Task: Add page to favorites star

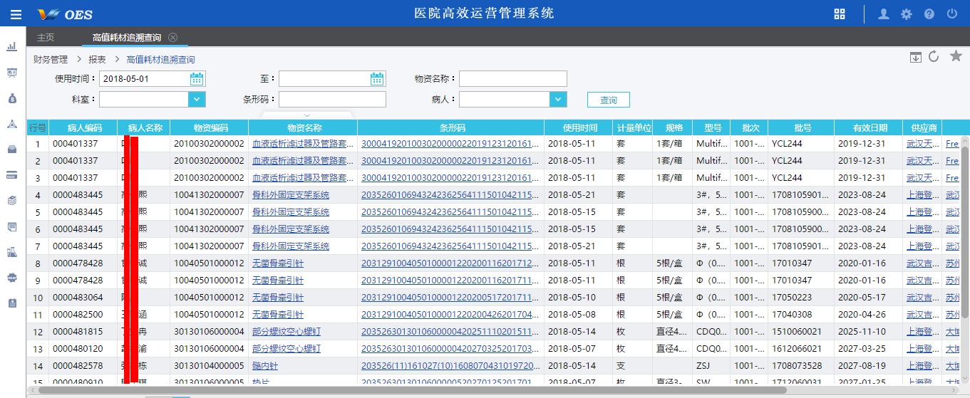Action: coord(956,56)
